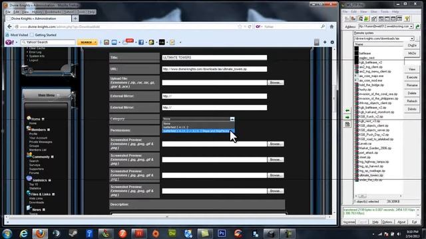Open the WS_FTP Tools menu

385,12
